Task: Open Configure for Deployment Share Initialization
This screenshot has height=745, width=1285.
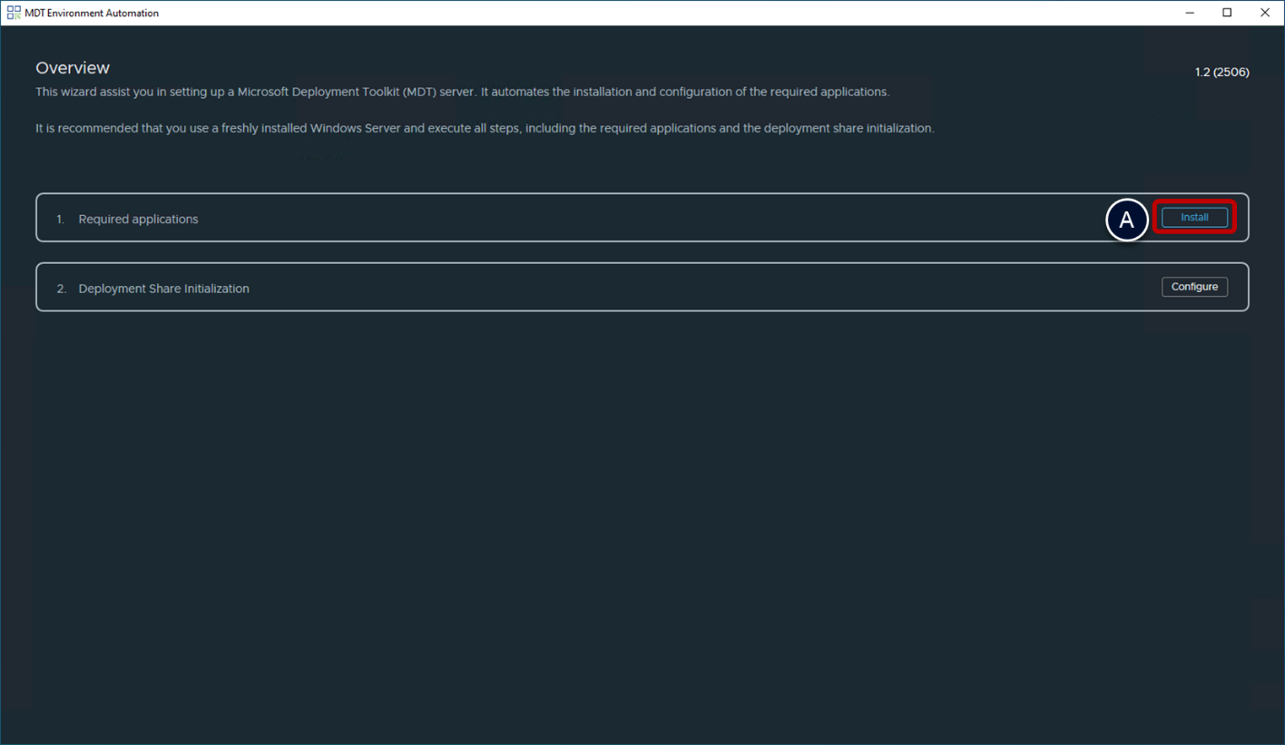Action: point(1194,287)
